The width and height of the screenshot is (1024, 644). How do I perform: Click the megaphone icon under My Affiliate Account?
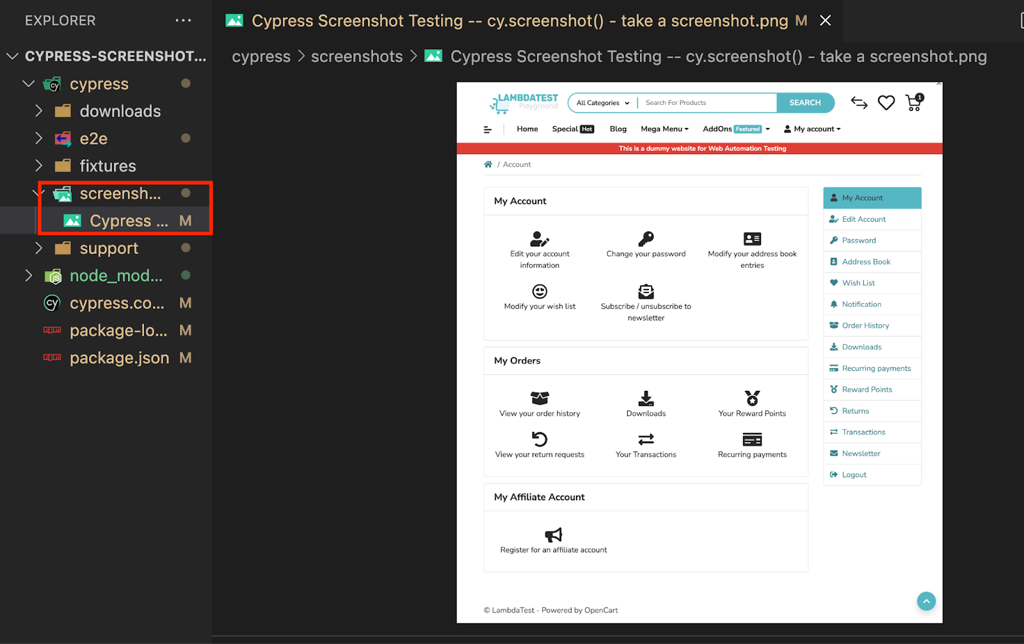[553, 535]
